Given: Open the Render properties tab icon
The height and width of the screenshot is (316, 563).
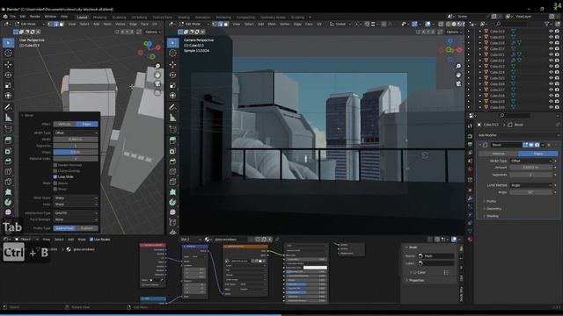Looking at the screenshot, I should [470, 136].
